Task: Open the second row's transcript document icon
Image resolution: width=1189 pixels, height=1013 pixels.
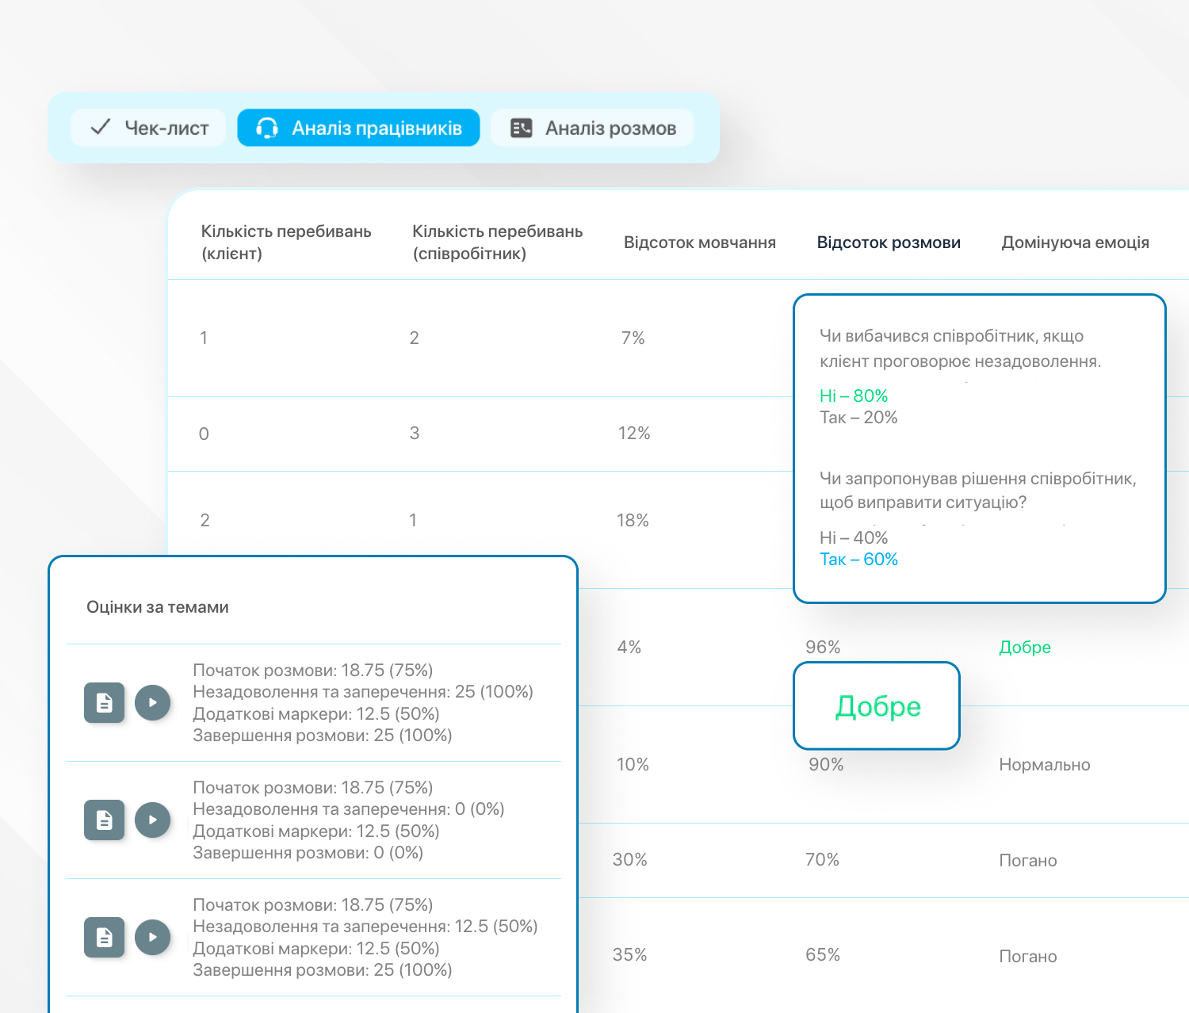Action: 104,820
